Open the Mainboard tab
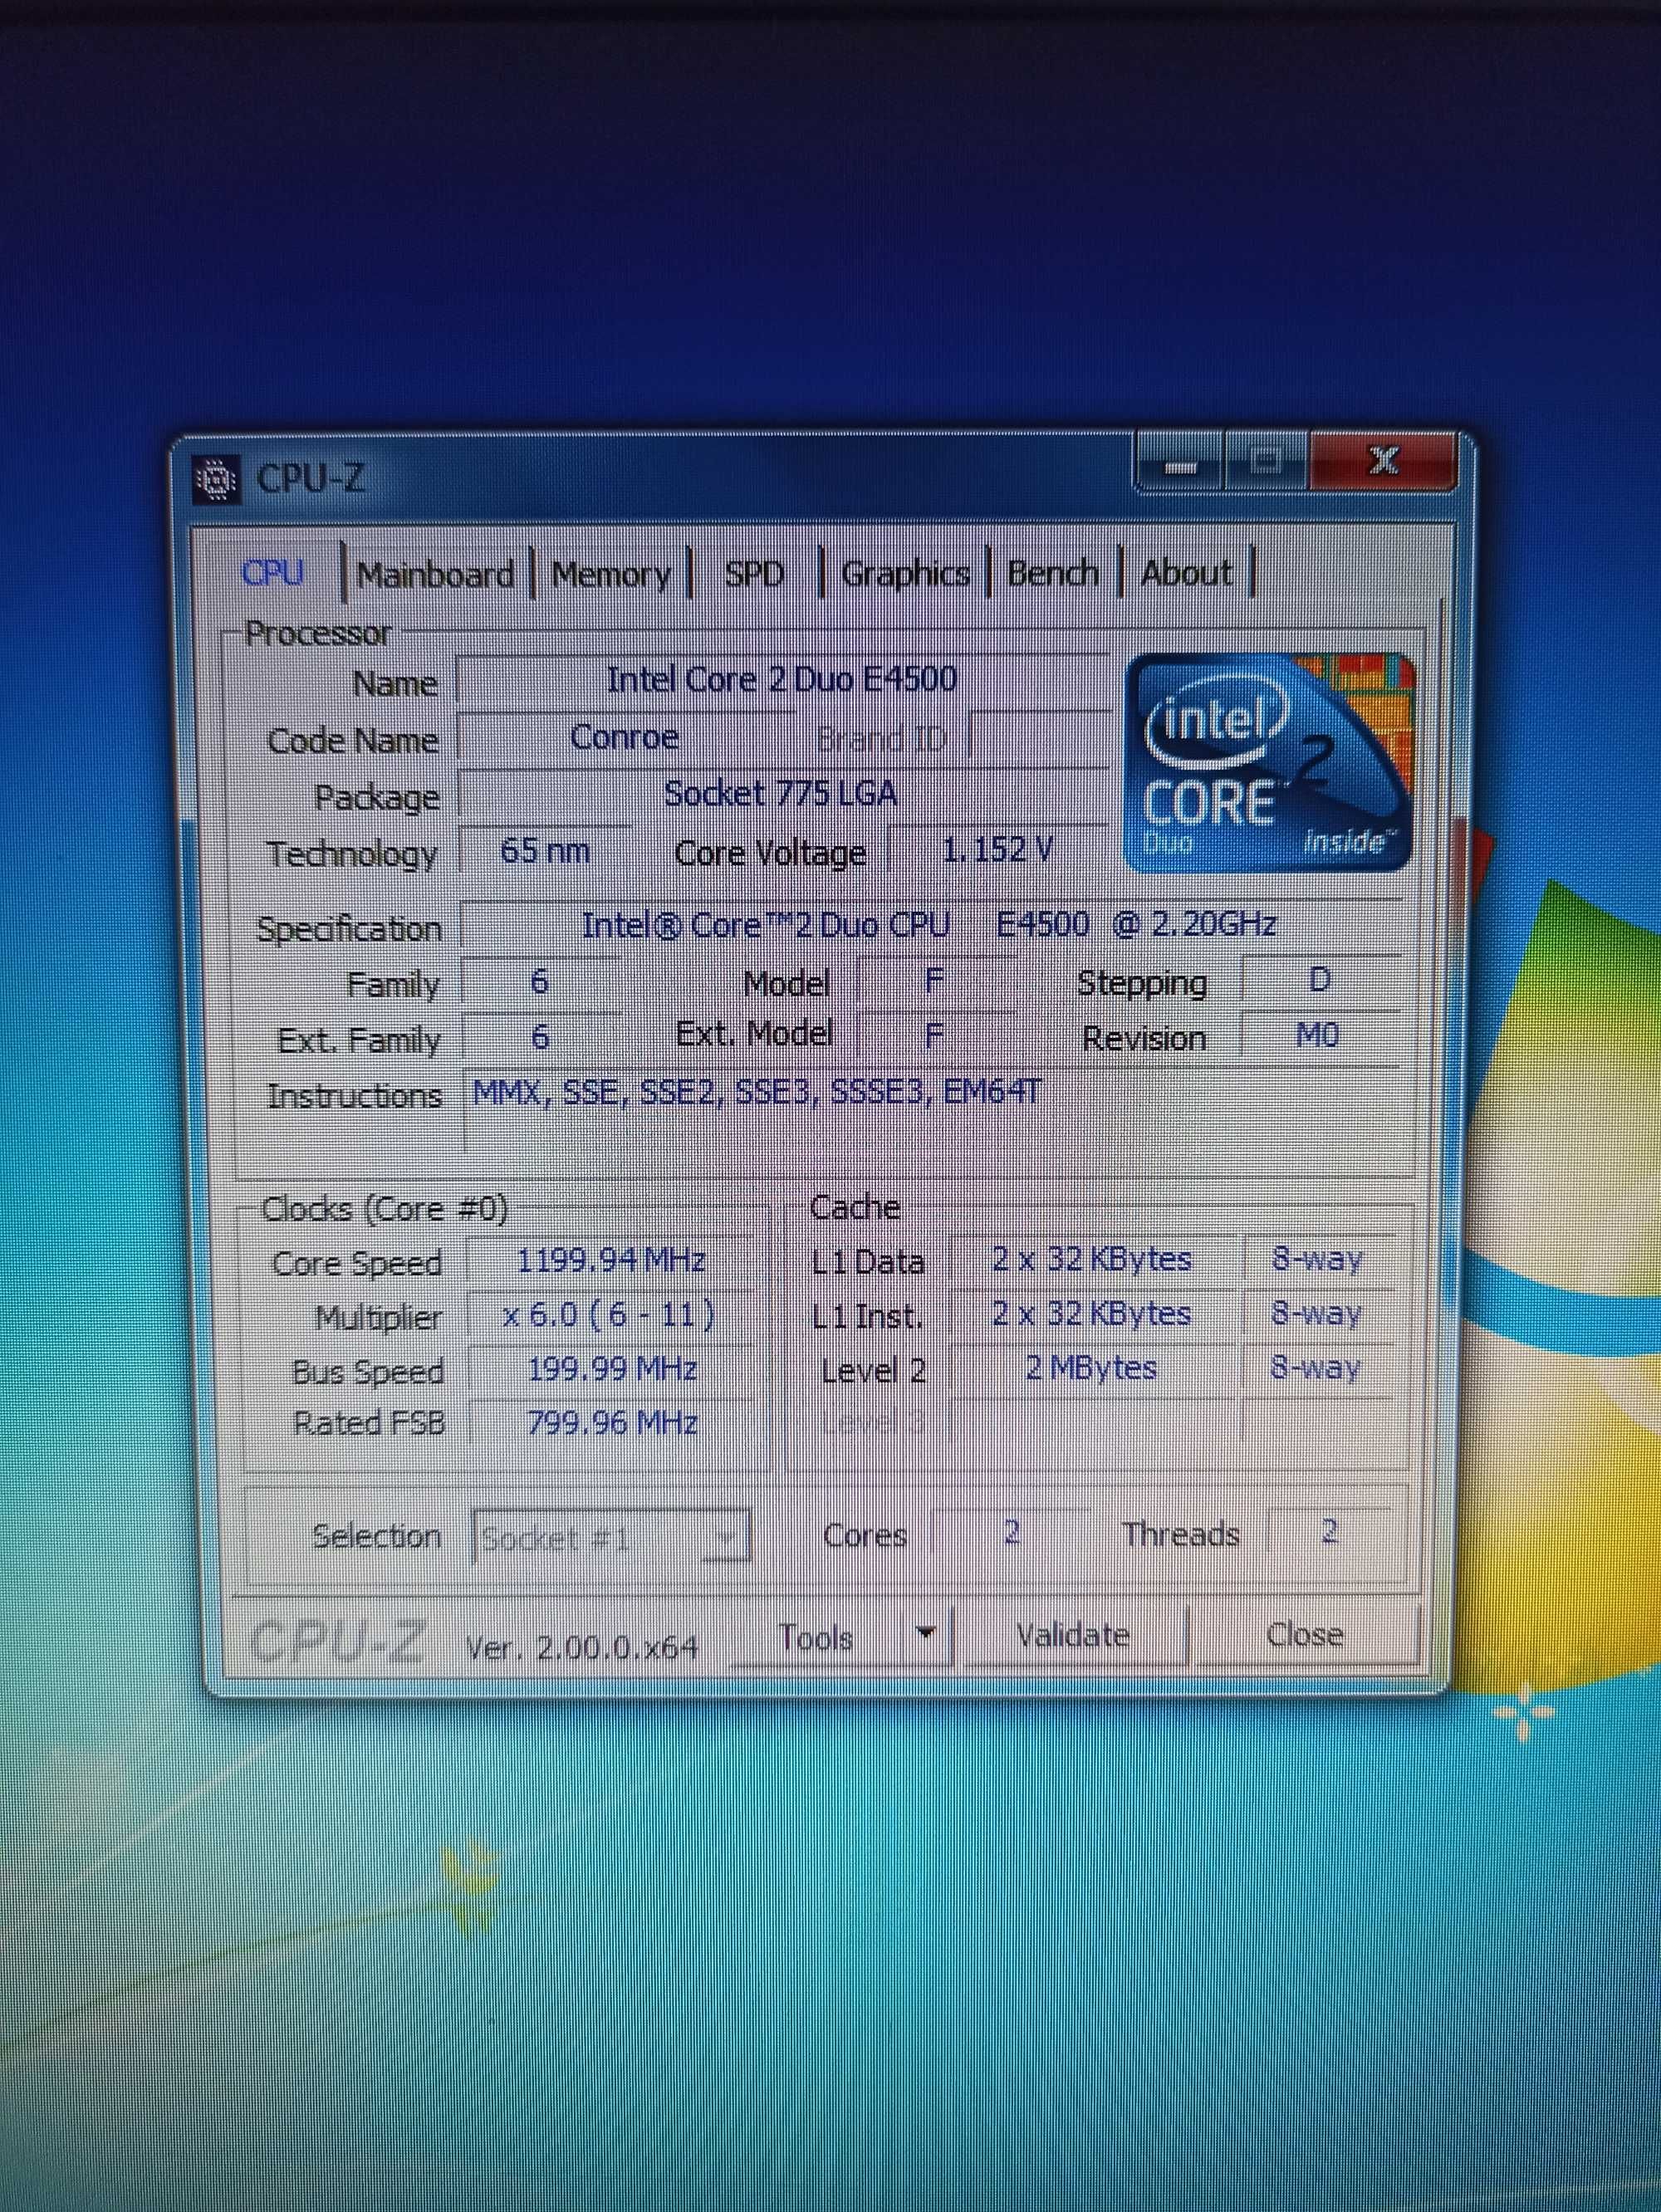The image size is (1661, 2212). 435,575
